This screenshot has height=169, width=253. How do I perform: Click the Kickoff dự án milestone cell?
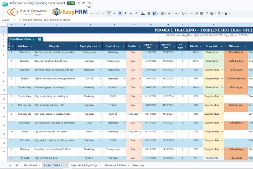coord(236,55)
